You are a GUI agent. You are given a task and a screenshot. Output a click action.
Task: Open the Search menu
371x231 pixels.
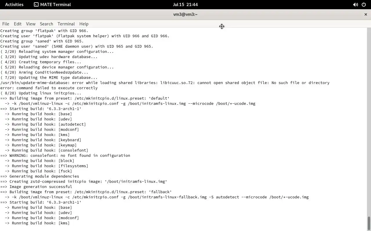coord(46,24)
